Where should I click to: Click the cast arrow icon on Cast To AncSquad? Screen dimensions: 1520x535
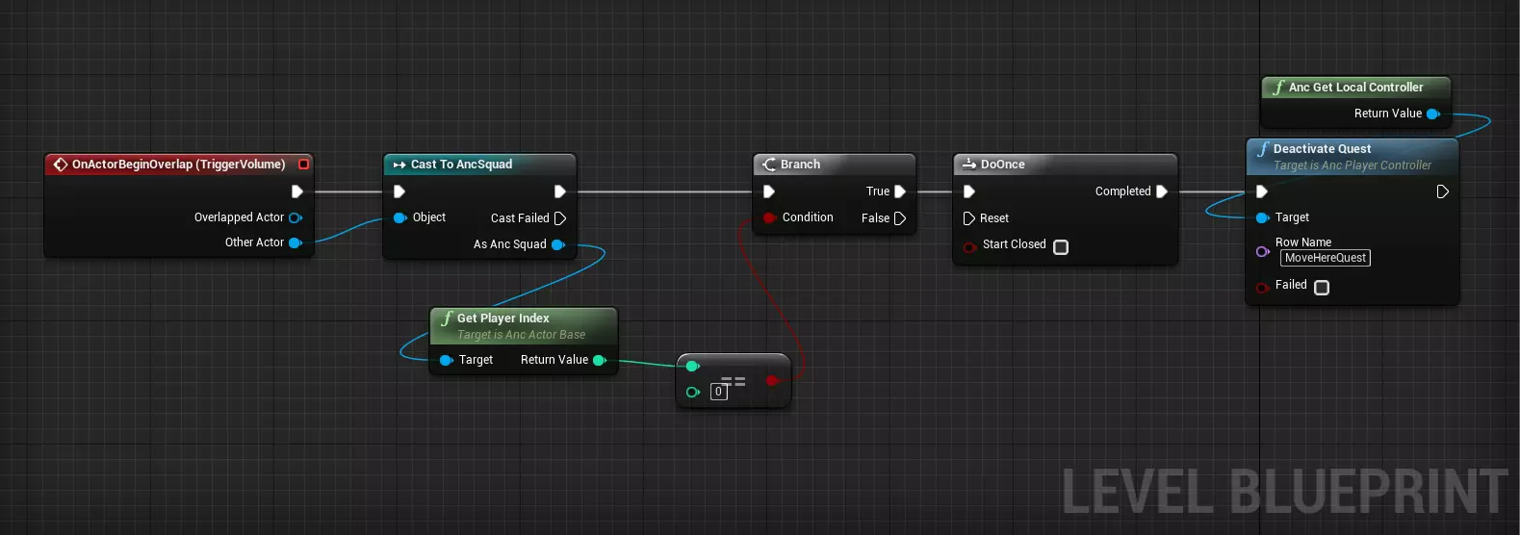pyautogui.click(x=399, y=165)
